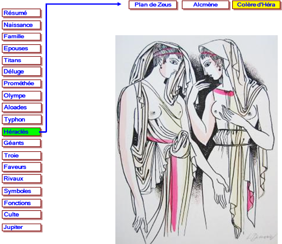Screen dimensions: 282x244
Task: Open the Résumé section
Action: pos(21,13)
